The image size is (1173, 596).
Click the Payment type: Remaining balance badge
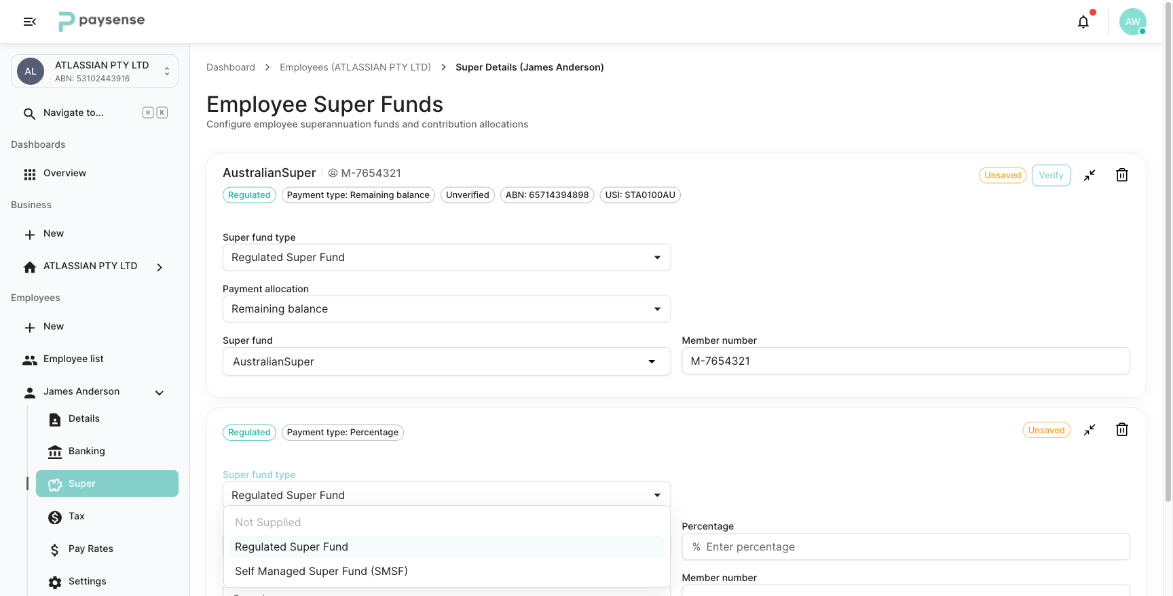click(358, 195)
